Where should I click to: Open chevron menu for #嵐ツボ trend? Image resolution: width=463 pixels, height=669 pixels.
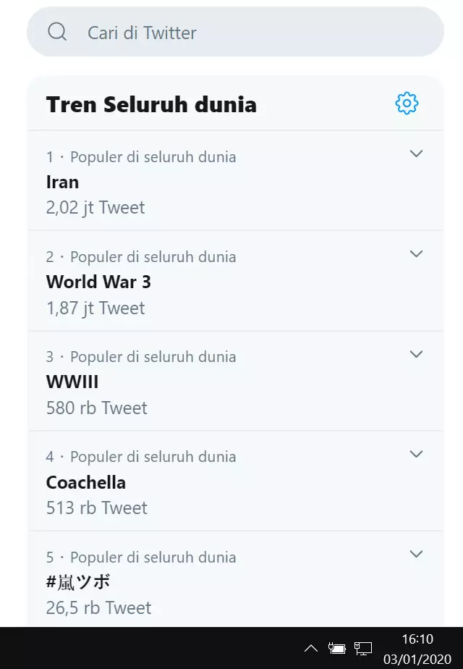tap(416, 554)
